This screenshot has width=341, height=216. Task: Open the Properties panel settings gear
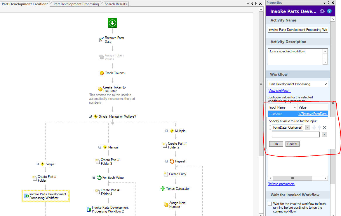point(322,11)
